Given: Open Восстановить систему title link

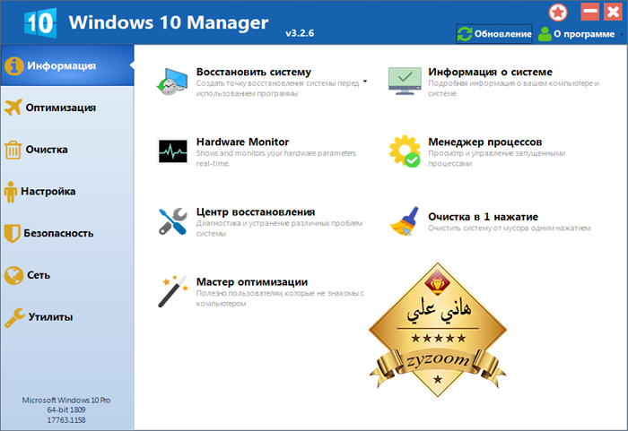Looking at the screenshot, I should (254, 72).
